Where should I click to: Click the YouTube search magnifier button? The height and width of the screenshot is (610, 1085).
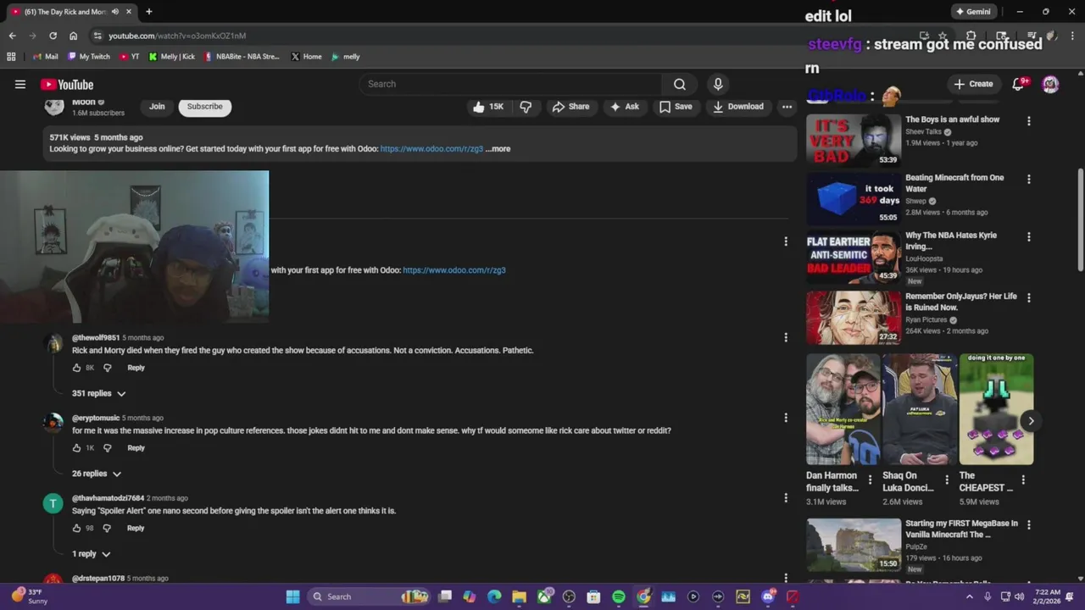(x=680, y=84)
